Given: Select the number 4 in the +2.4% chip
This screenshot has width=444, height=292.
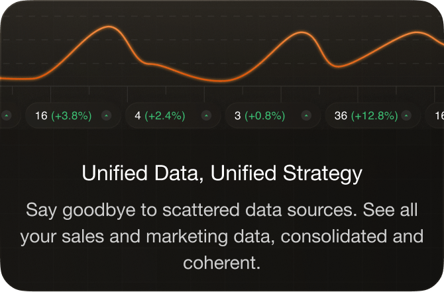Looking at the screenshot, I should (138, 116).
